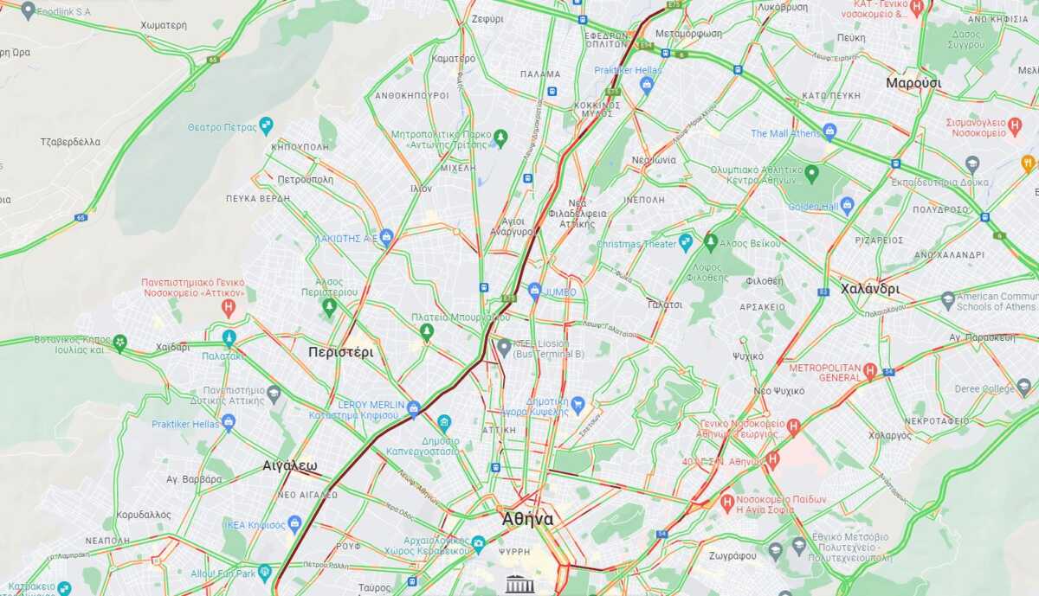Open the Νοσοκομείο Παίδων Αγία Σοφία marker

point(727,502)
